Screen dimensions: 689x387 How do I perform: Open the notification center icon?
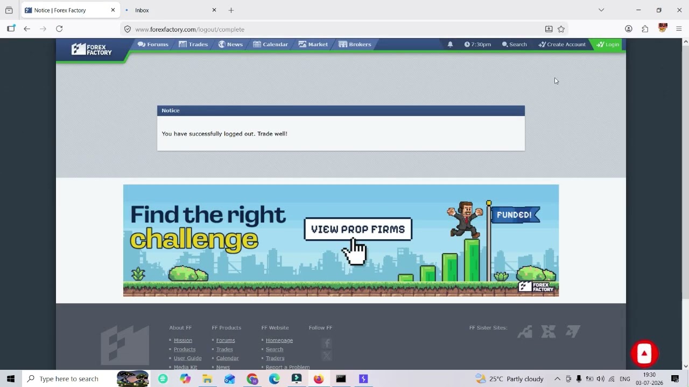coord(675,379)
